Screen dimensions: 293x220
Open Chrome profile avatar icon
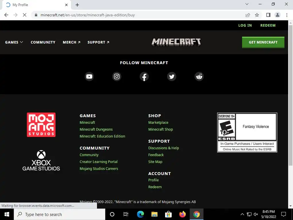(x=278, y=15)
